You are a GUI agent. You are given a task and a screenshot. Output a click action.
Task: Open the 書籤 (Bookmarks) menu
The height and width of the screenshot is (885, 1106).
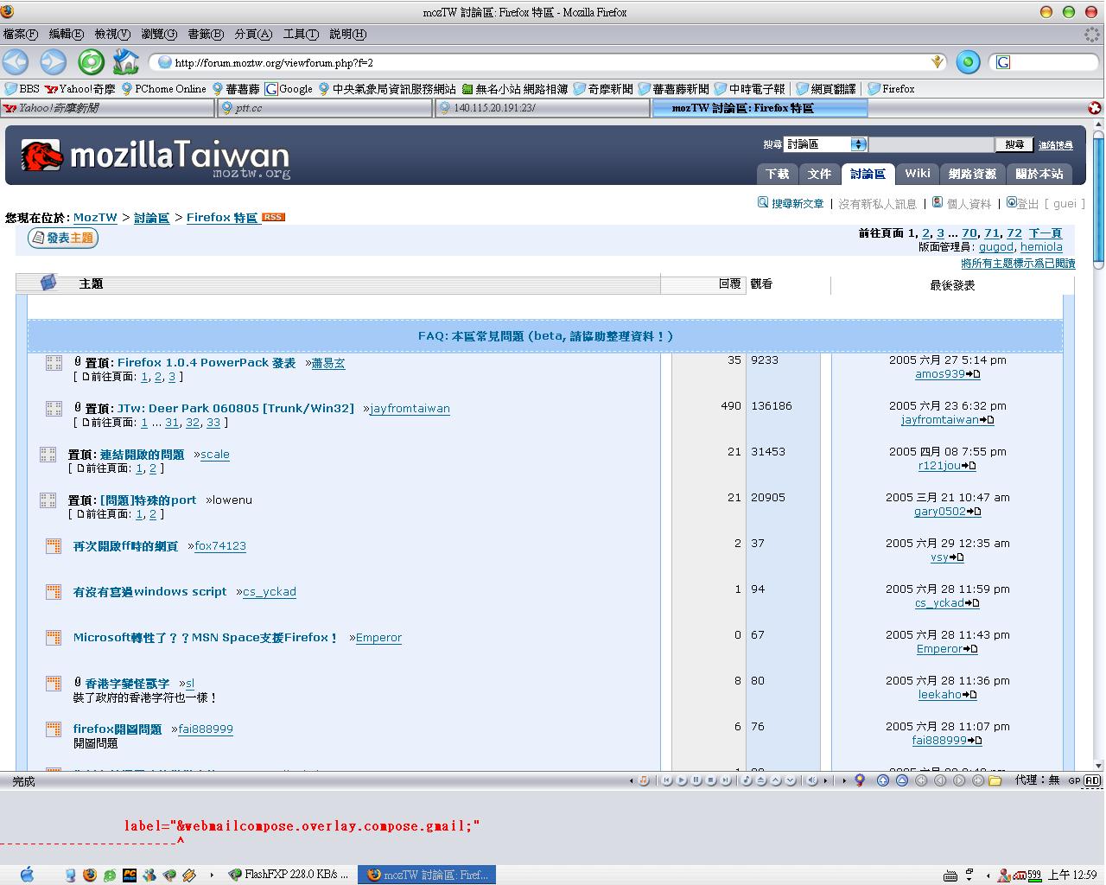(x=206, y=34)
